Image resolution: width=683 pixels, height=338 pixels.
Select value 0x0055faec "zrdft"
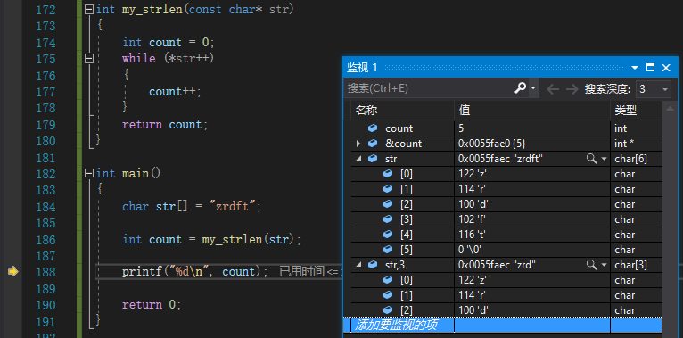(500, 159)
